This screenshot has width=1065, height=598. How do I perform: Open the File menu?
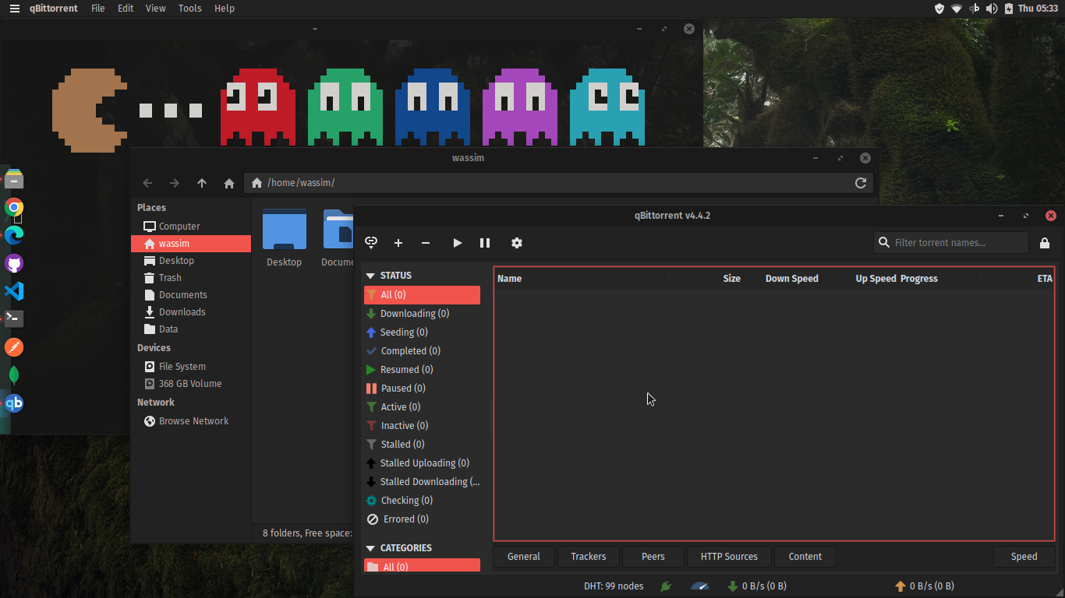98,9
